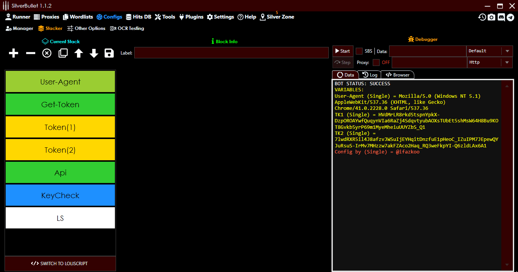518x272 pixels.
Task: Switch to the Log tab
Action: [x=370, y=75]
